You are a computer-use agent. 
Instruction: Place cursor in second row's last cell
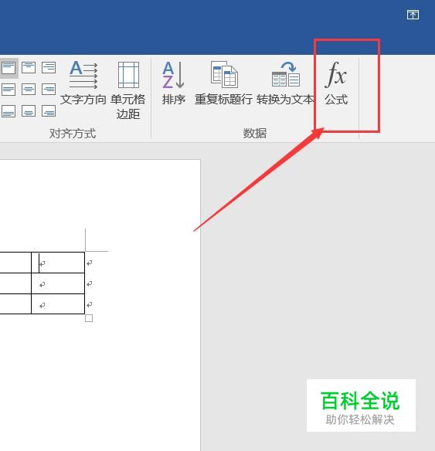(x=58, y=283)
